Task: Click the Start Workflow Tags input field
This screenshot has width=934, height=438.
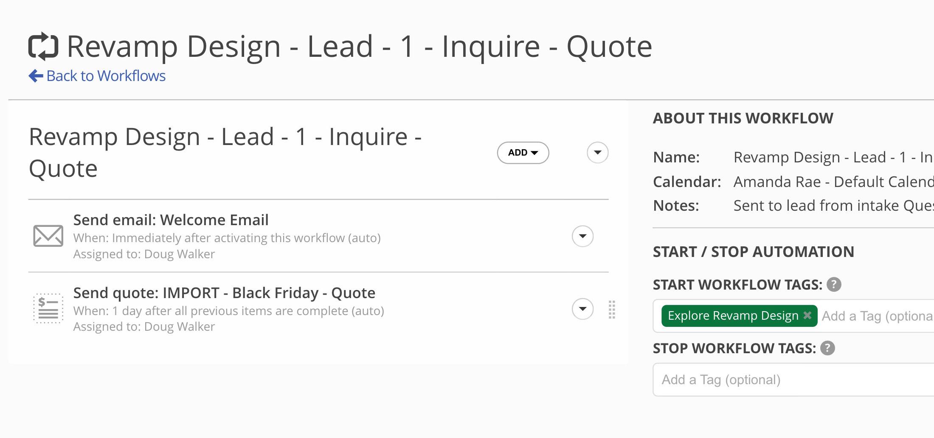Action: click(877, 316)
